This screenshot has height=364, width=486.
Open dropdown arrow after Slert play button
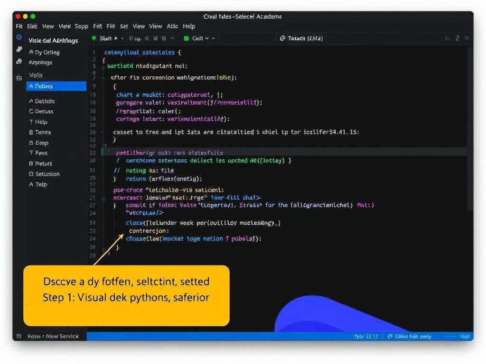point(122,39)
